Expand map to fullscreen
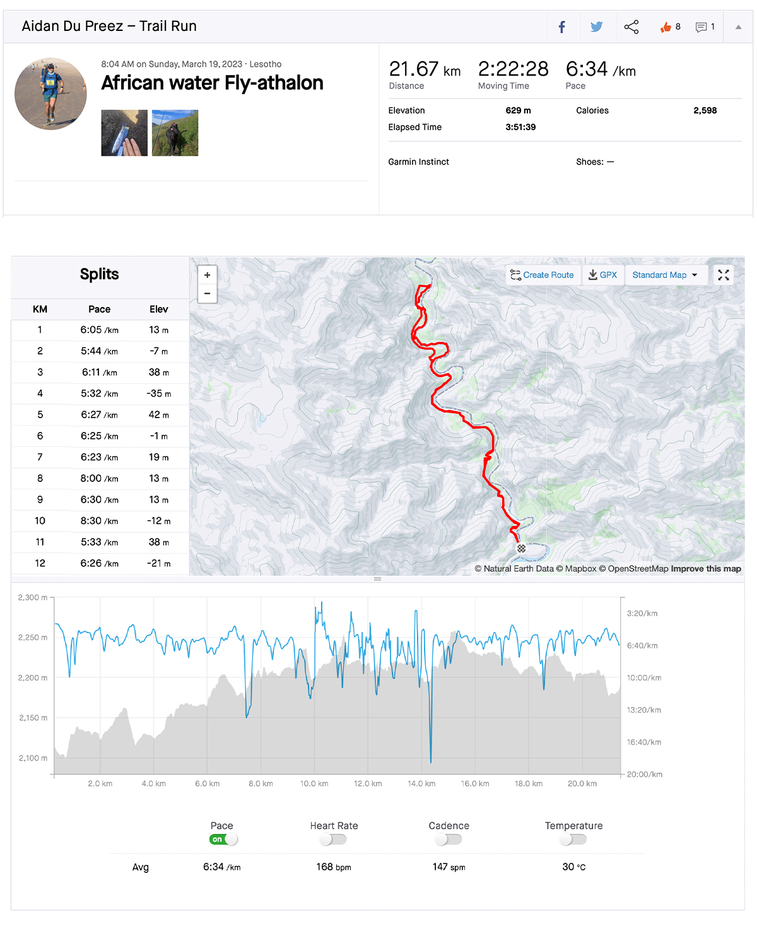Image resolution: width=757 pixels, height=946 pixels. click(x=724, y=275)
